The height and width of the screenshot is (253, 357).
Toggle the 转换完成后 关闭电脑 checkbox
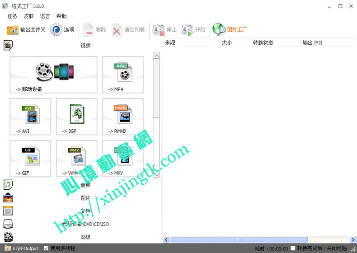pyautogui.click(x=293, y=248)
